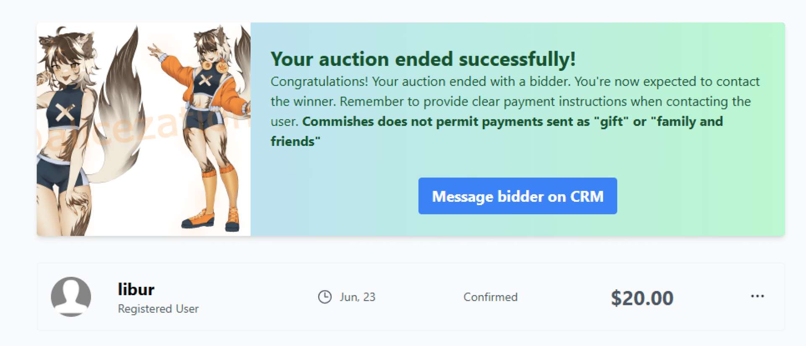Click the clock icon beside Jun, 23
This screenshot has height=346, width=806.
click(x=324, y=297)
